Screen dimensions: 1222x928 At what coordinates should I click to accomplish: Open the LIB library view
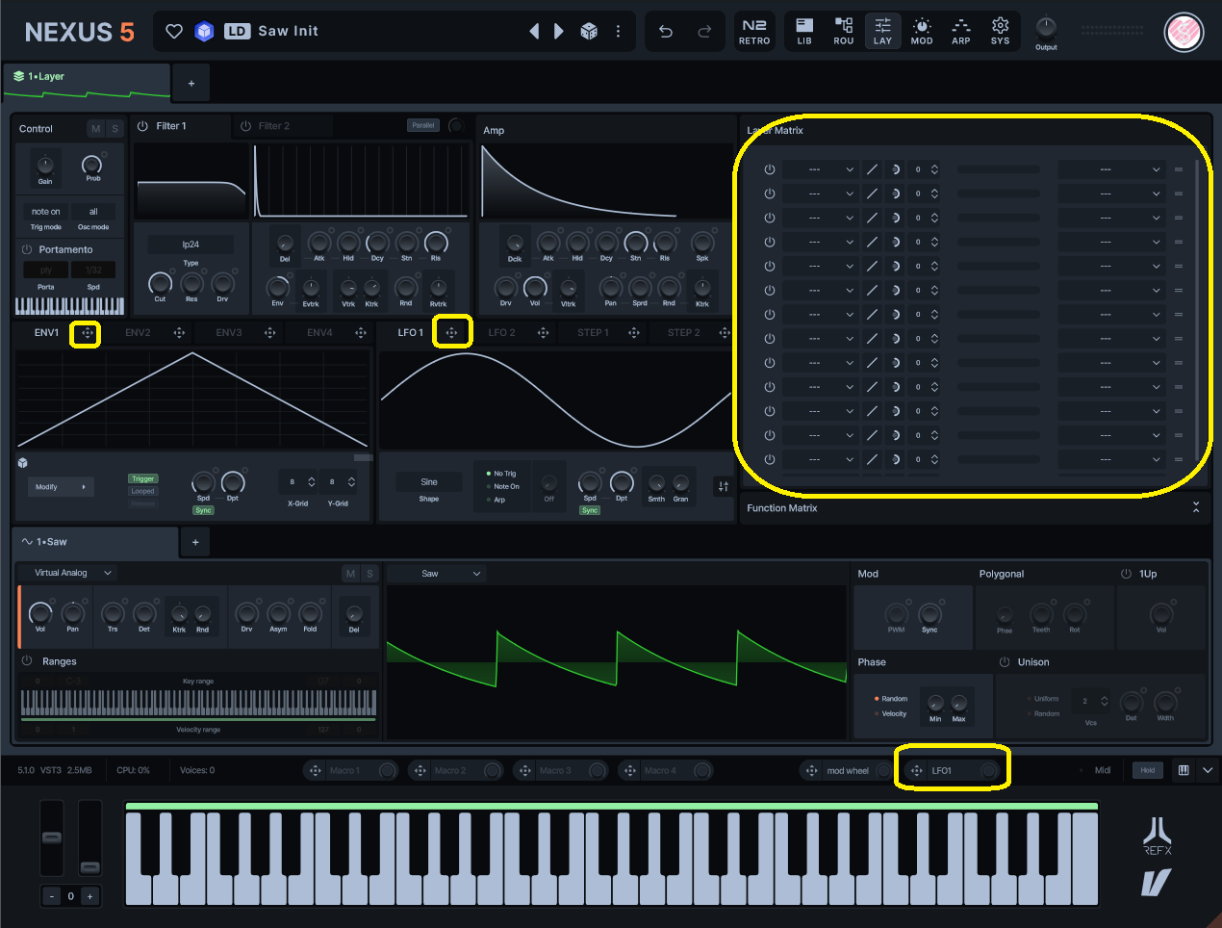coord(804,31)
